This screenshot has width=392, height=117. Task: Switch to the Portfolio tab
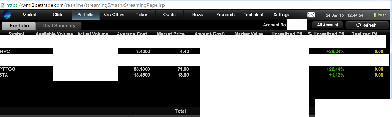point(19,26)
